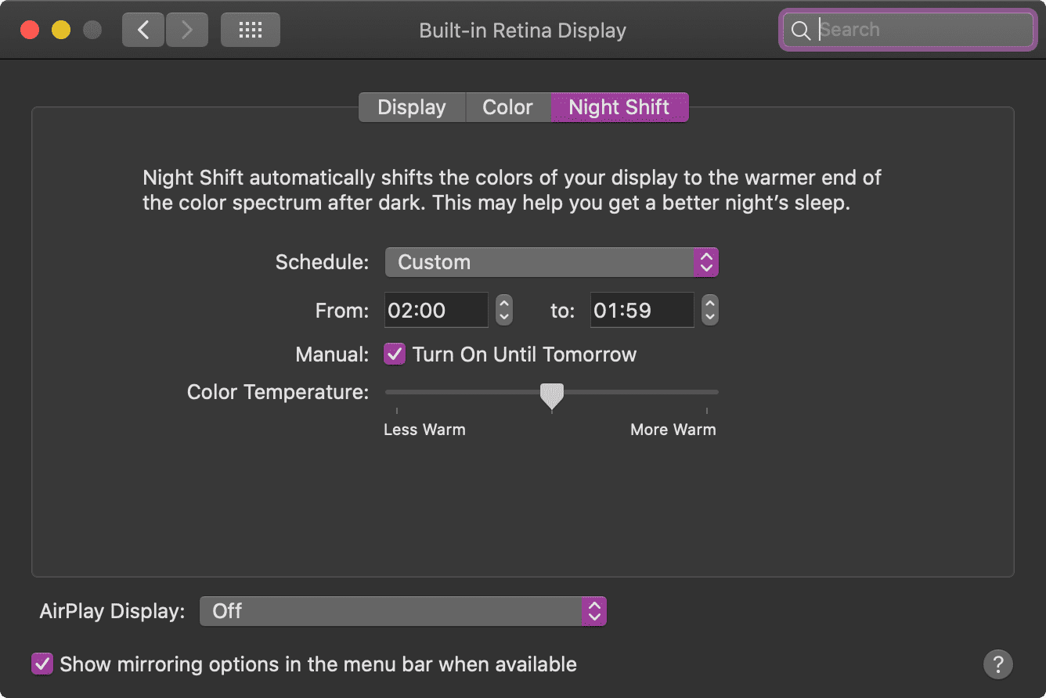Switch to the Display tab
1046x698 pixels.
(412, 107)
